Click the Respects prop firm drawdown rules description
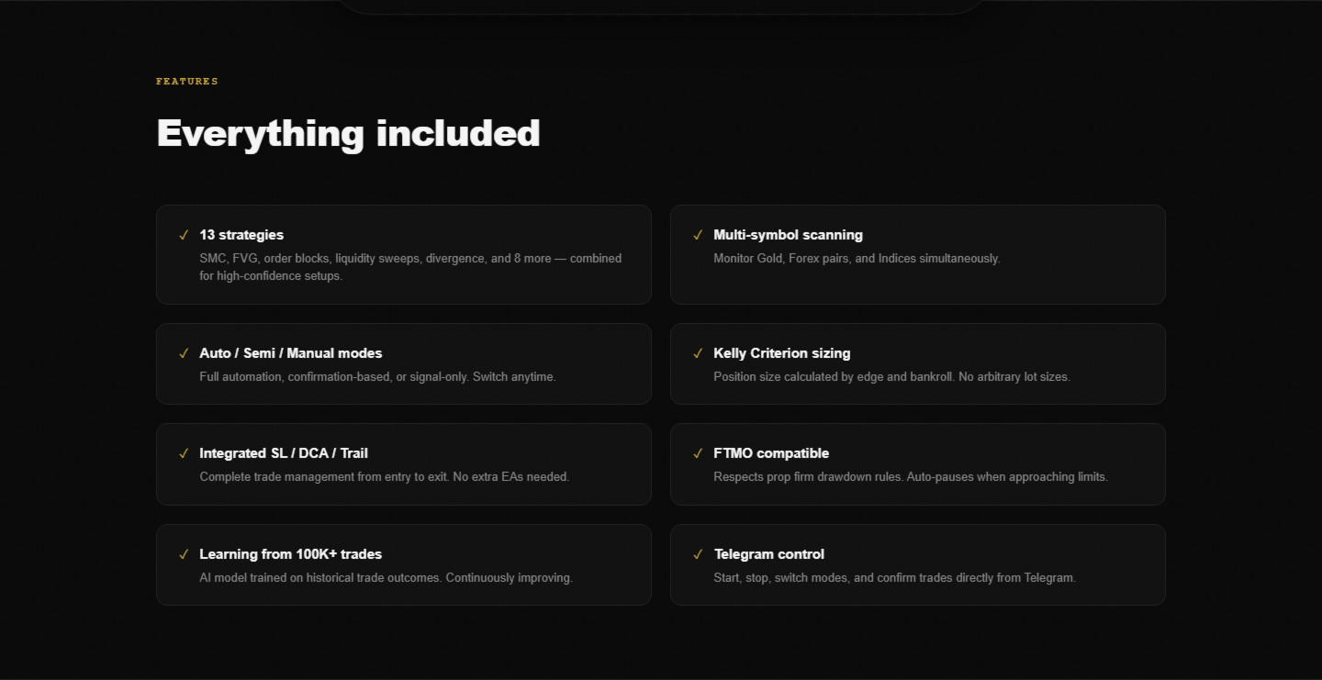 [910, 477]
